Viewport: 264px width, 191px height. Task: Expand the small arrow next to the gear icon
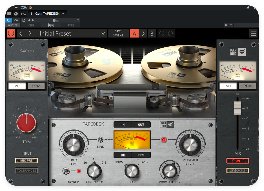[231, 25]
